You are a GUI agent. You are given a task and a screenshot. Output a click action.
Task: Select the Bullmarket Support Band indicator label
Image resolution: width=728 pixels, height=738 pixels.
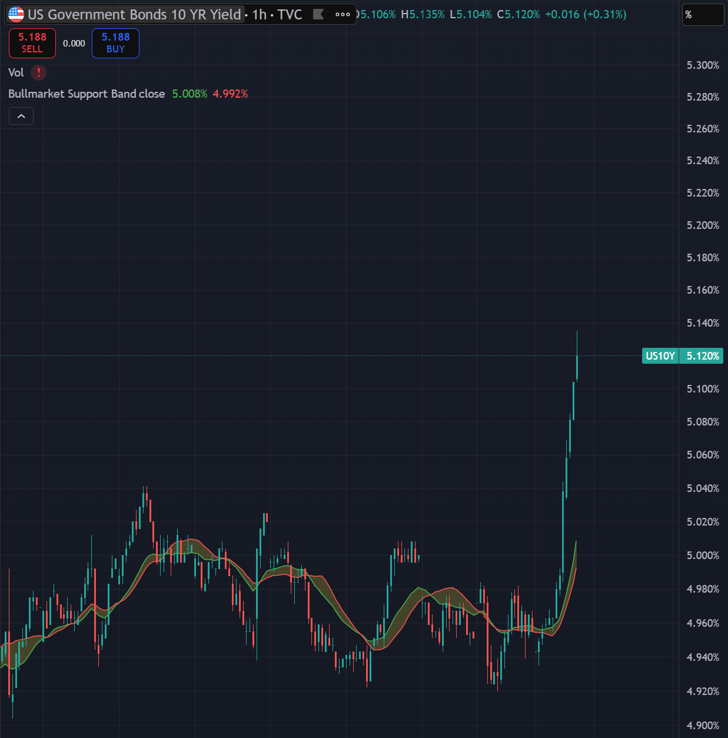point(87,94)
